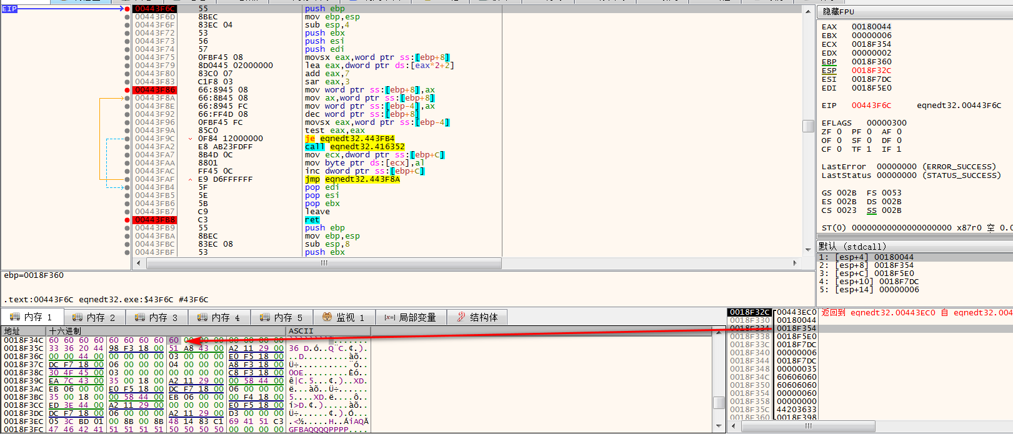Open the 默认 (stdcall) calling convention dropdown
Screen dimensions: 1013x434
[915, 247]
